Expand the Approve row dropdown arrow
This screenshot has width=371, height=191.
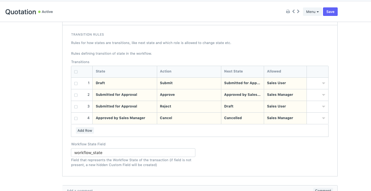tap(323, 95)
